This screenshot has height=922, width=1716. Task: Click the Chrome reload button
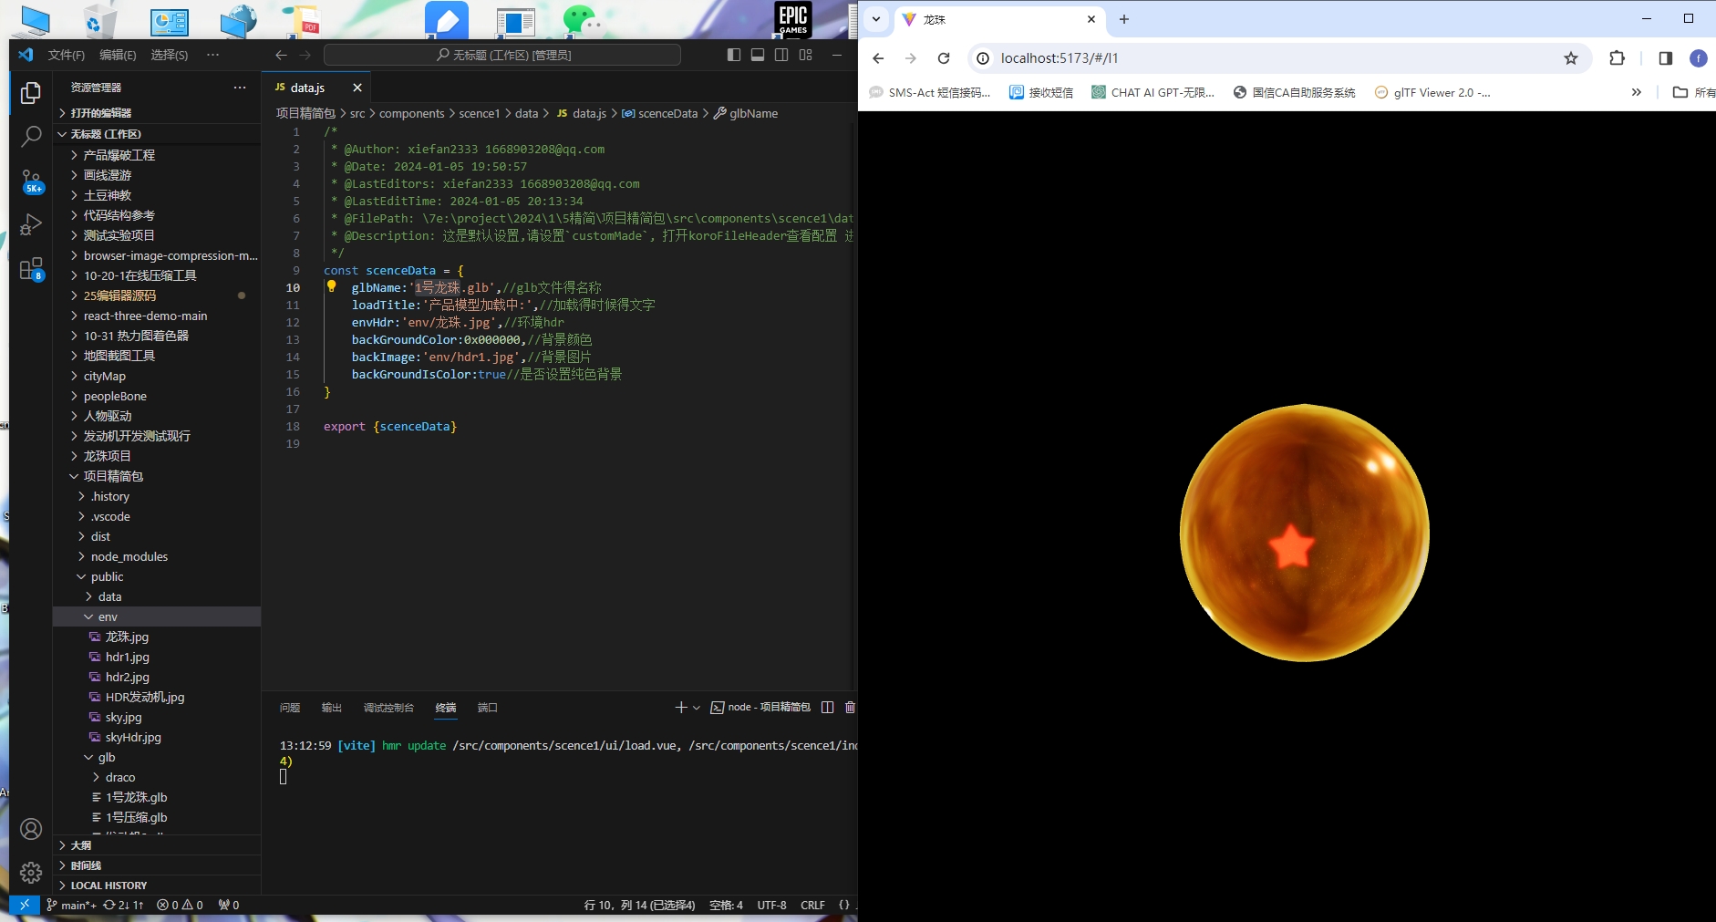944,58
